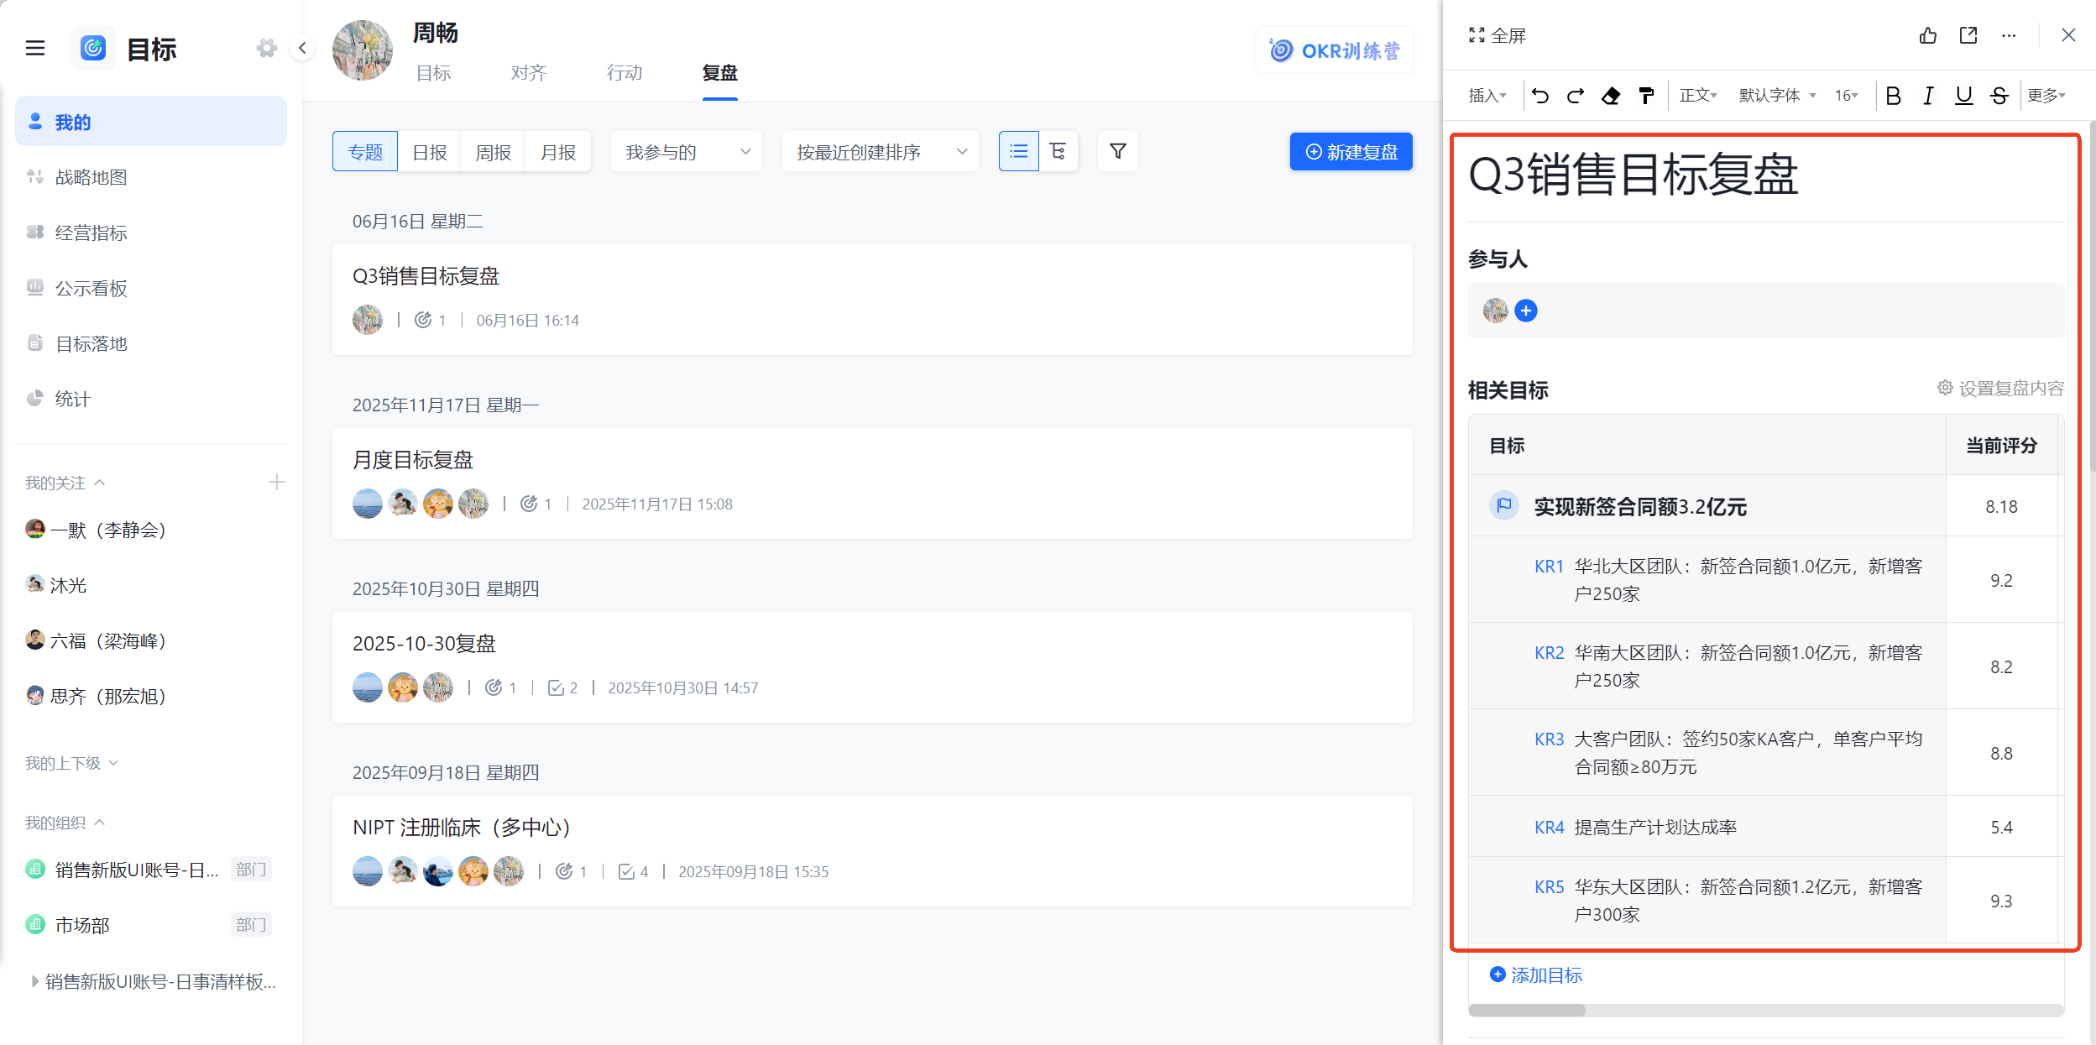Open 2025-10-30复盘 card
The image size is (2096, 1045).
[873, 667]
